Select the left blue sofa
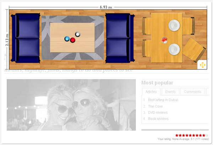This screenshot has width=213, height=145. coord(26,38)
